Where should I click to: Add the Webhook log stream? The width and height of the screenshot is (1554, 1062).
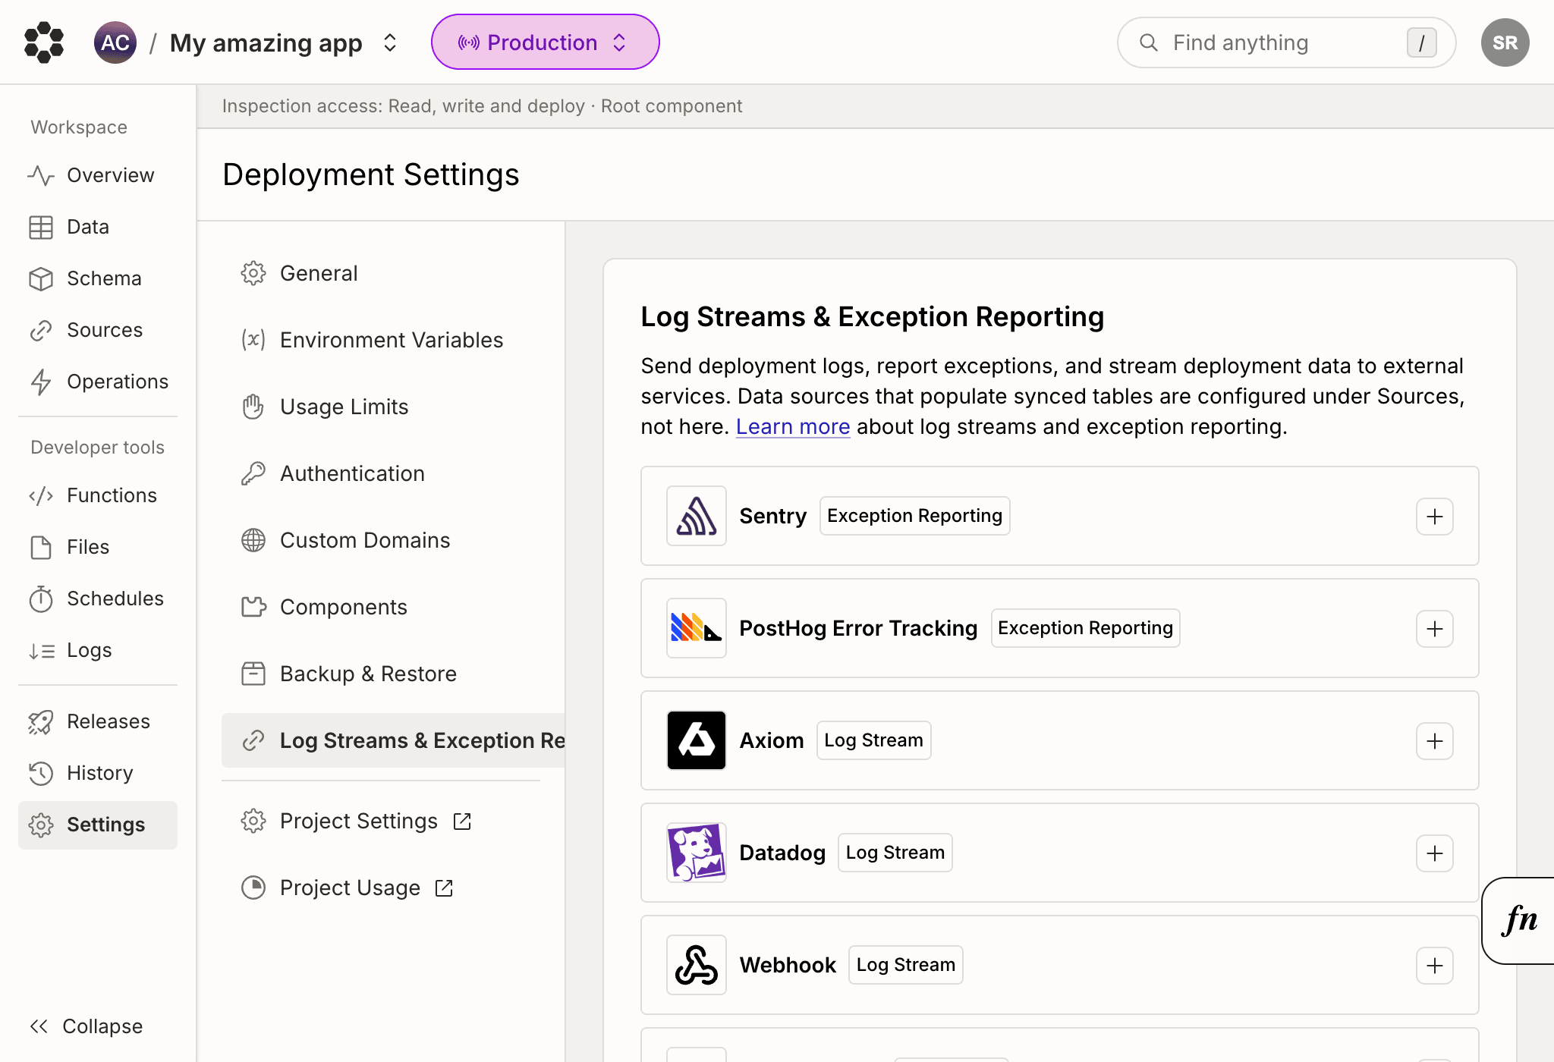click(x=1434, y=966)
